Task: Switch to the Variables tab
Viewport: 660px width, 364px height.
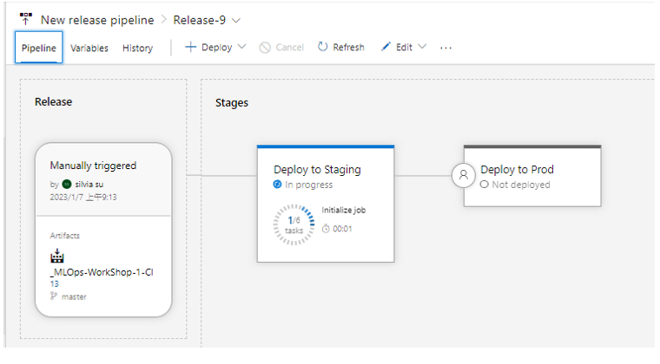Action: (x=89, y=48)
